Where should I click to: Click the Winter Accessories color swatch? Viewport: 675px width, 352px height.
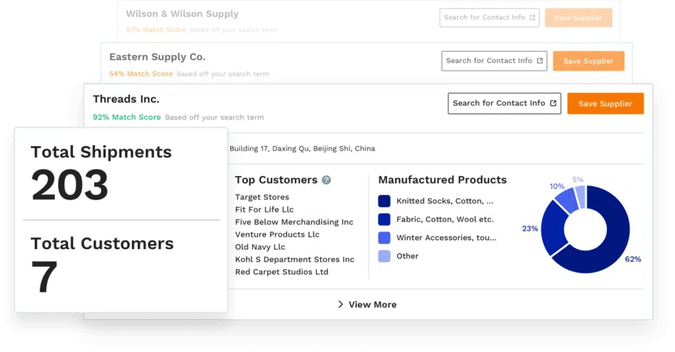pyautogui.click(x=384, y=238)
